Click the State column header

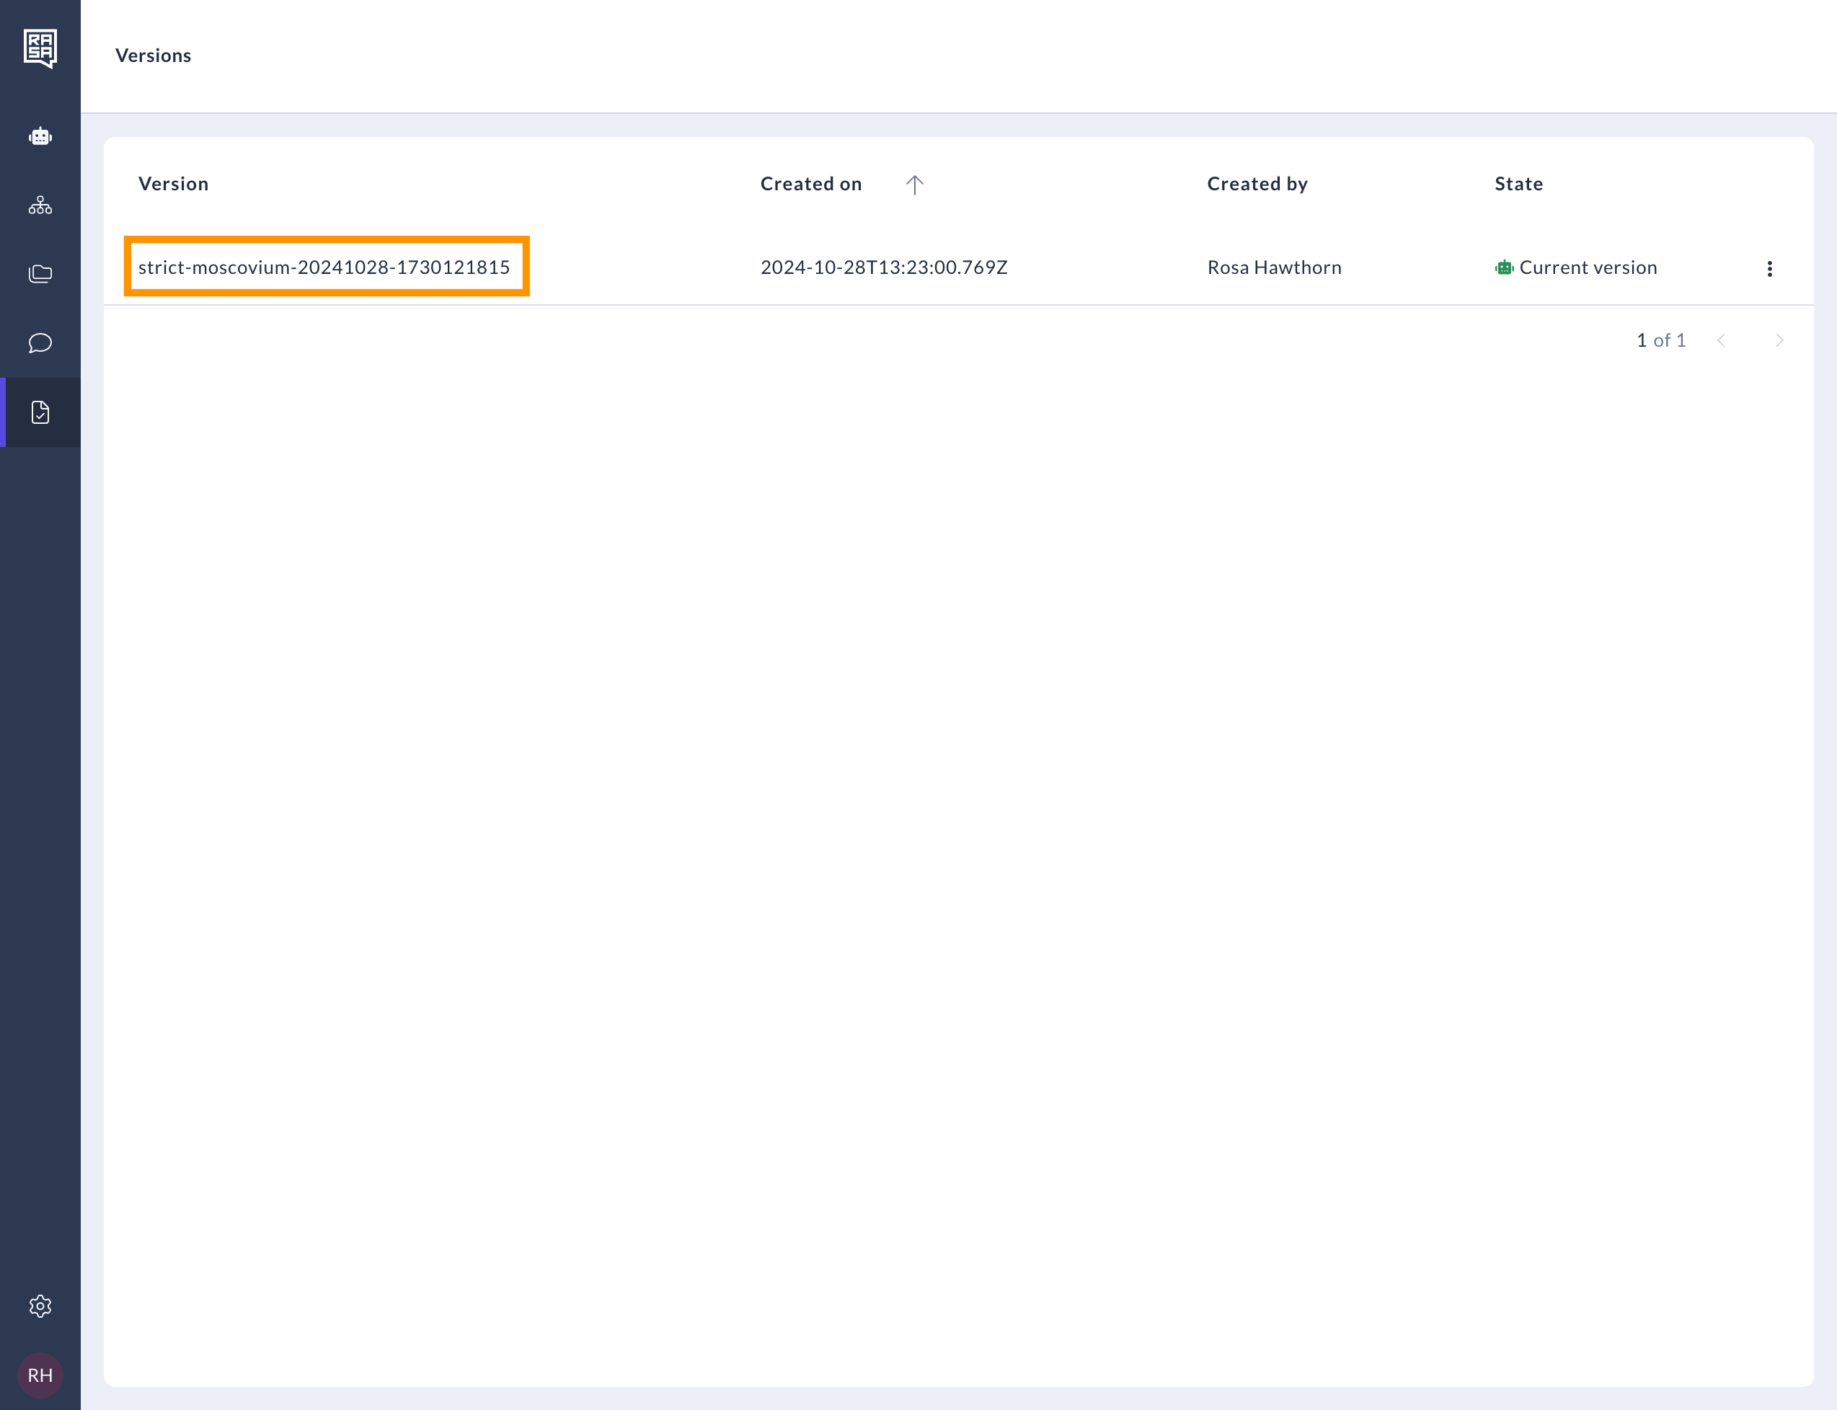(1518, 184)
